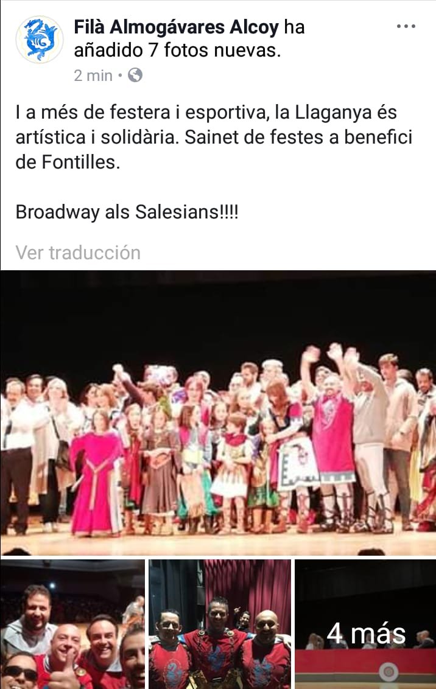Click the '2 min' post timestamp
436x689 pixels.
click(93, 75)
